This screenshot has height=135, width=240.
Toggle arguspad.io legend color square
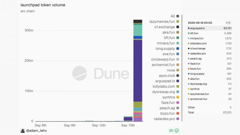coord(178,81)
